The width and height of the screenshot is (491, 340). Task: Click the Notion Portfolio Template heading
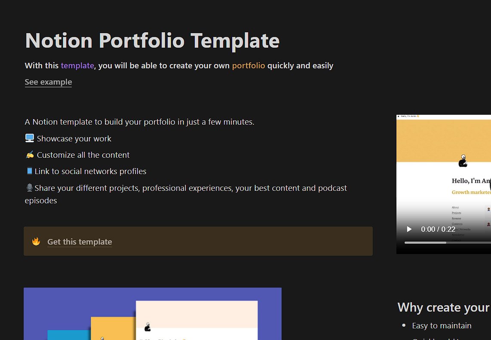(x=152, y=40)
